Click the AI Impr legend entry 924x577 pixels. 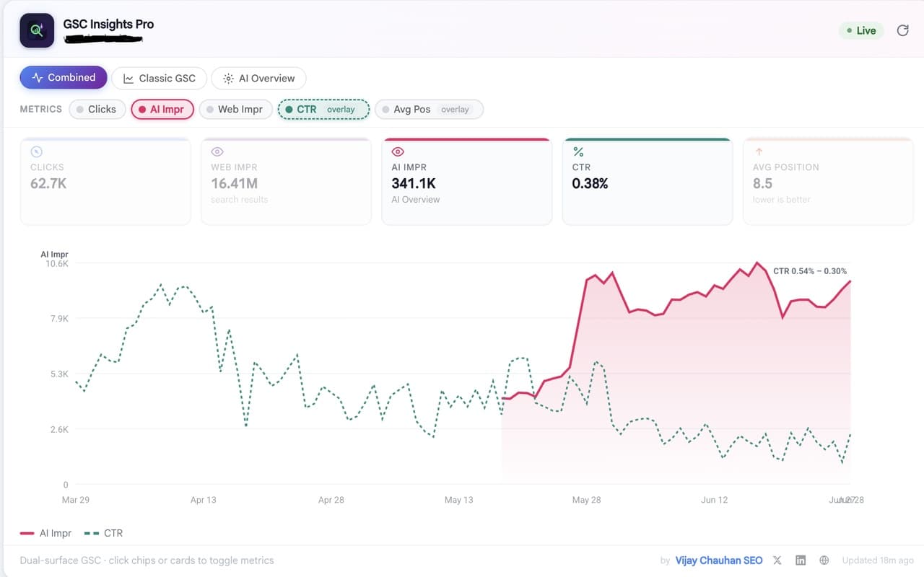pos(46,533)
